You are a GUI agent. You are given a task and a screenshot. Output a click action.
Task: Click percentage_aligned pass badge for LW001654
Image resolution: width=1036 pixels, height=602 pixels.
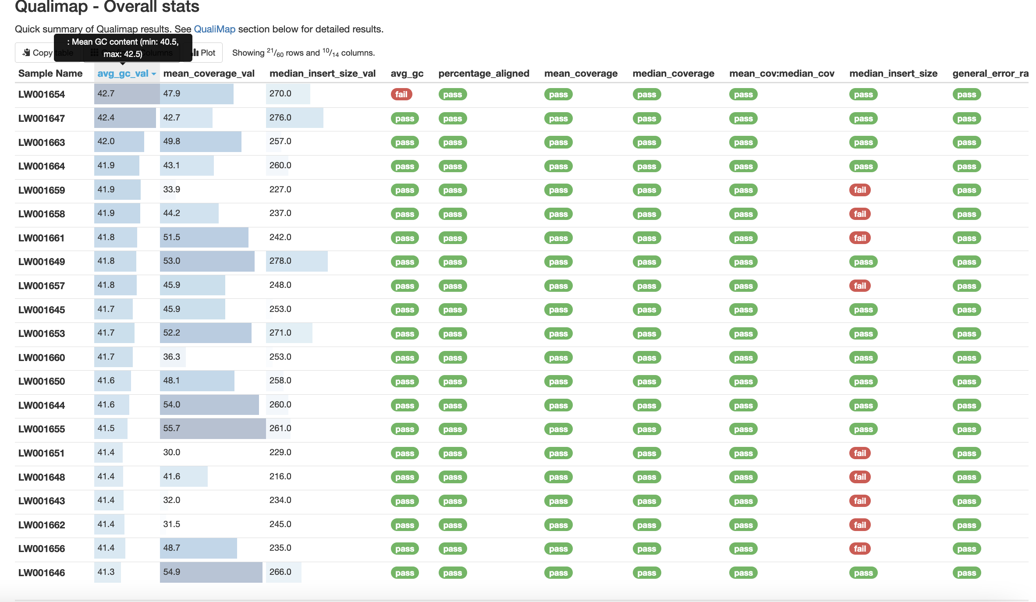453,94
